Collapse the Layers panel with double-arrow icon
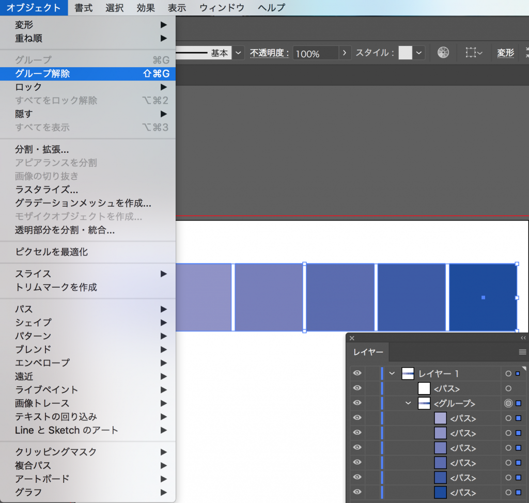 tap(523, 338)
